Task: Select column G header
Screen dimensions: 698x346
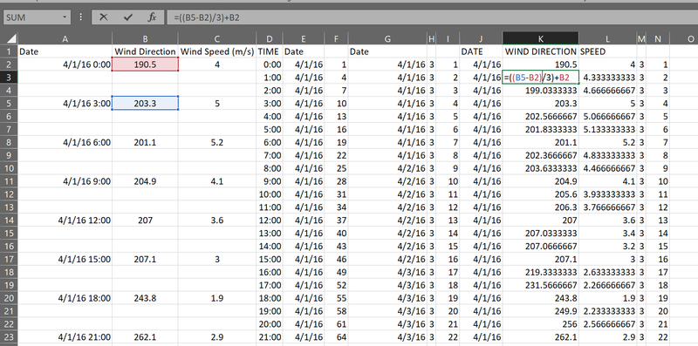Action: (x=387, y=38)
